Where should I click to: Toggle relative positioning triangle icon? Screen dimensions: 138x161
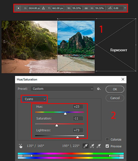pos(43,8)
